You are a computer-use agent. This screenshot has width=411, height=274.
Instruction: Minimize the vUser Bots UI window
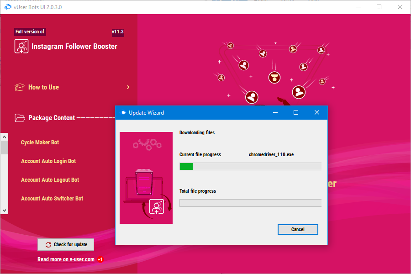(358, 7)
